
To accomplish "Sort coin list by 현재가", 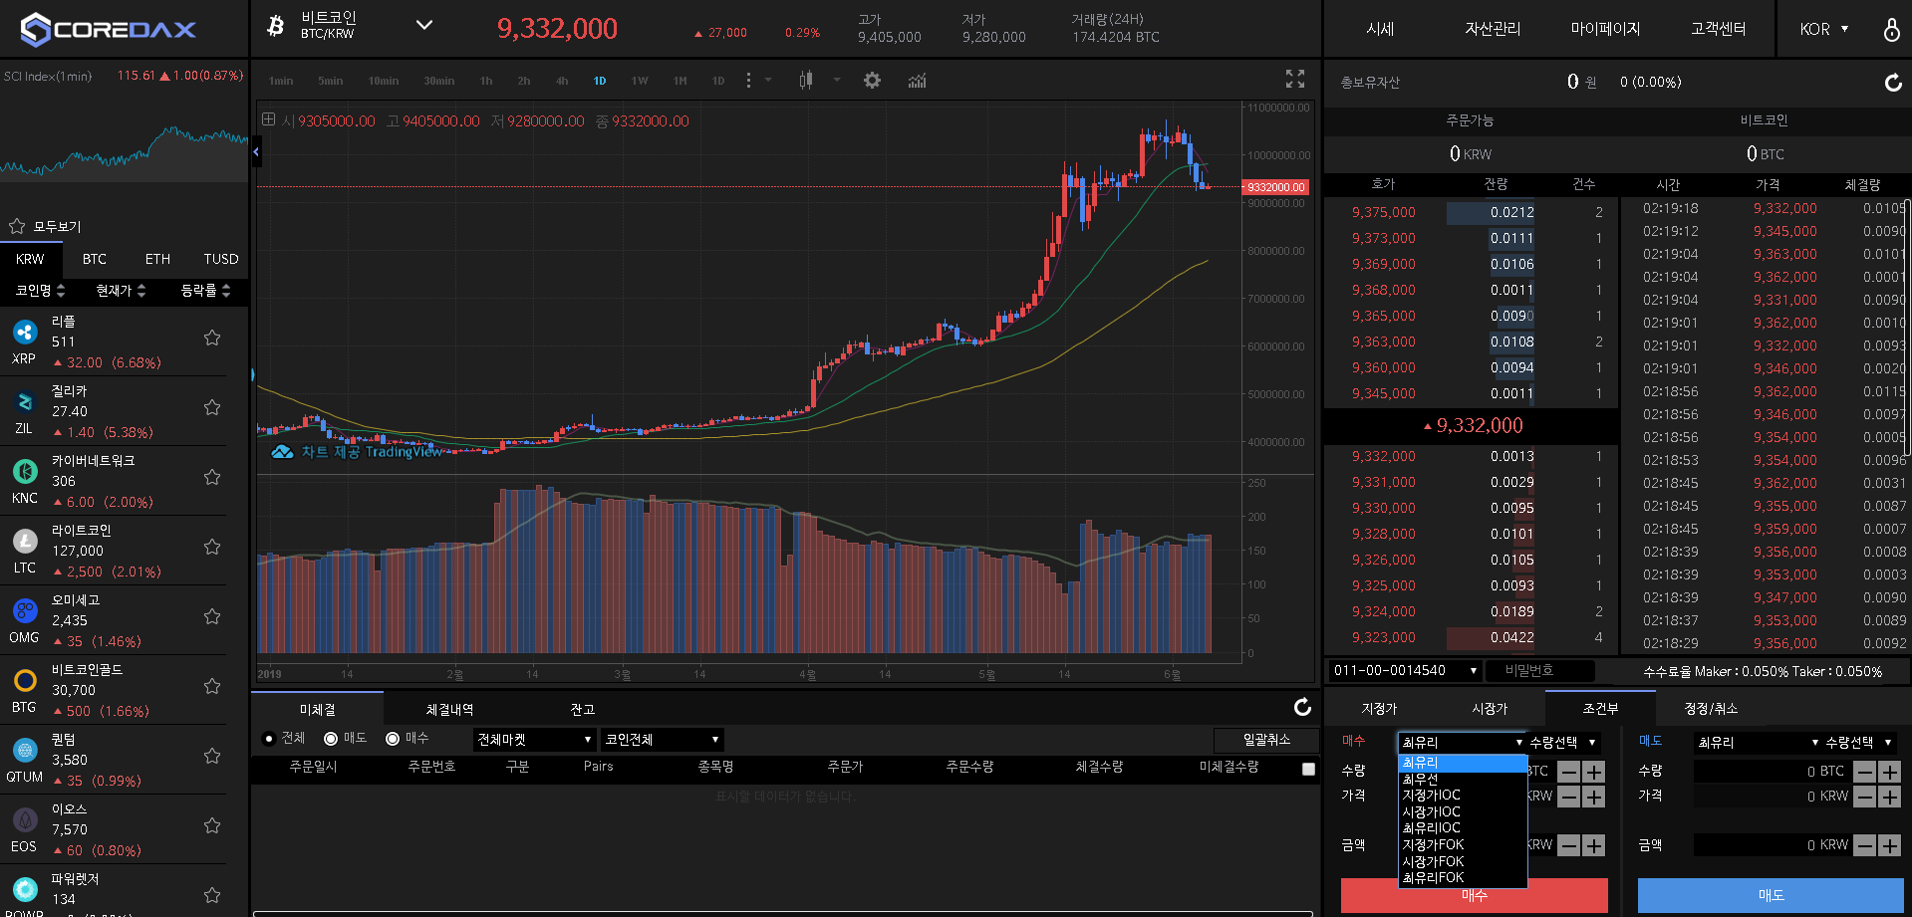I will (x=121, y=290).
